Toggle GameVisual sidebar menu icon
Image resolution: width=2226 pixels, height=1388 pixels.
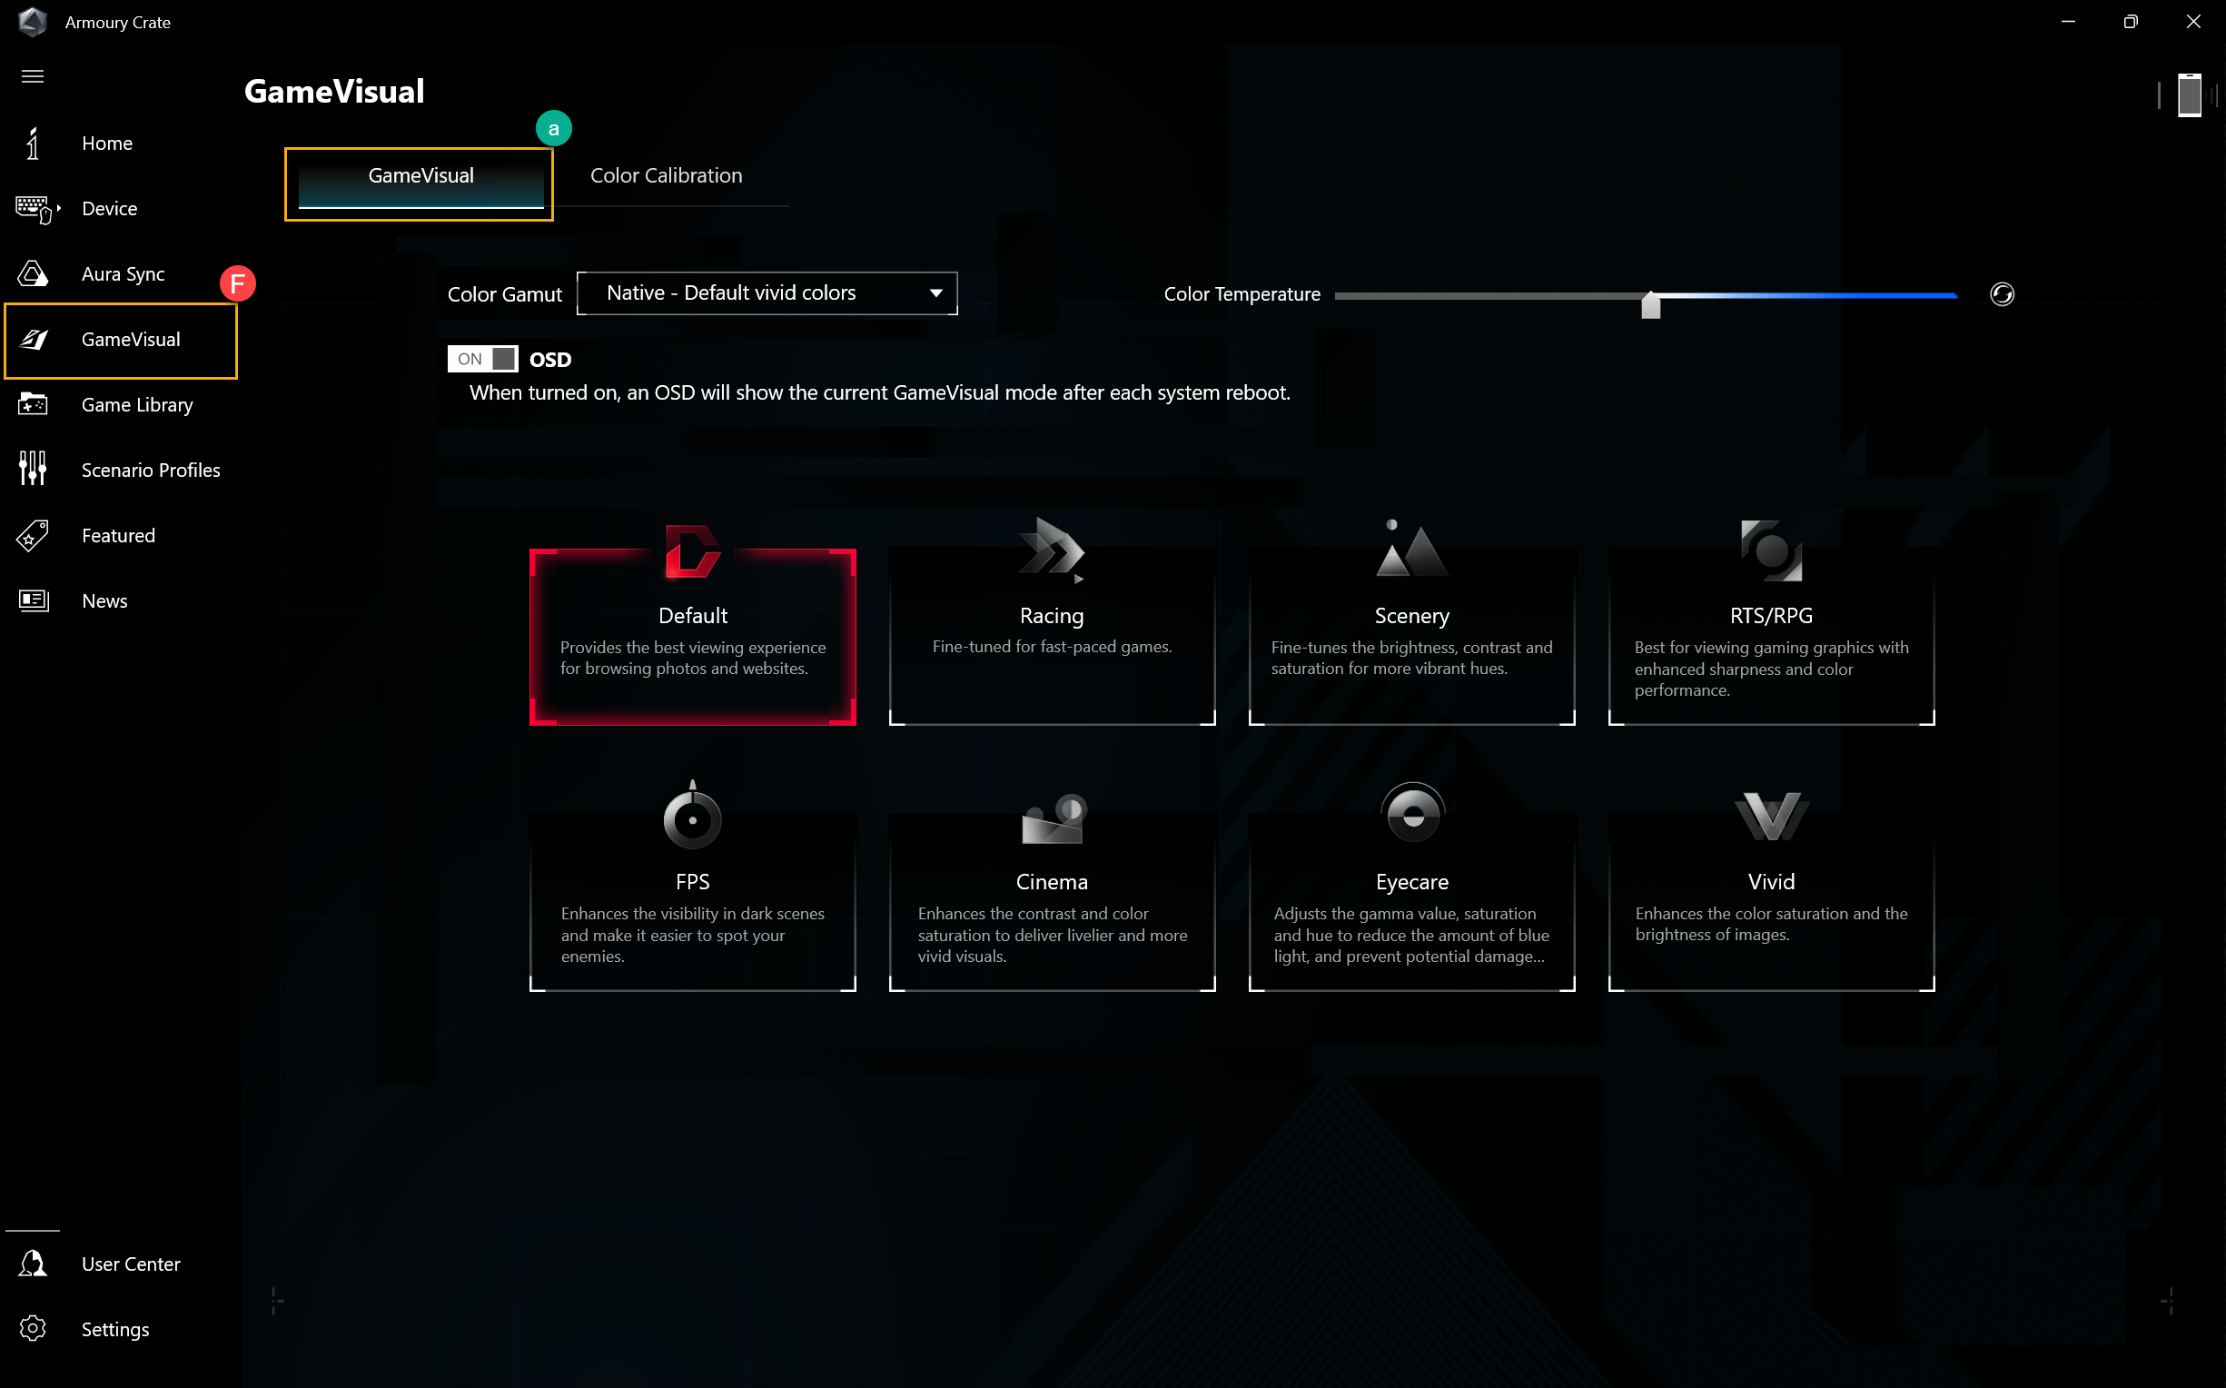coord(35,339)
